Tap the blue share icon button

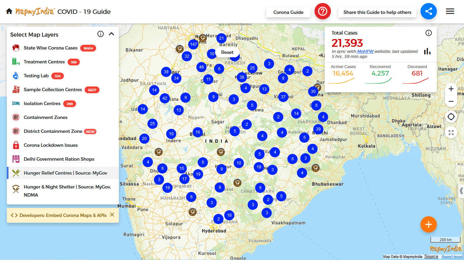pyautogui.click(x=429, y=12)
